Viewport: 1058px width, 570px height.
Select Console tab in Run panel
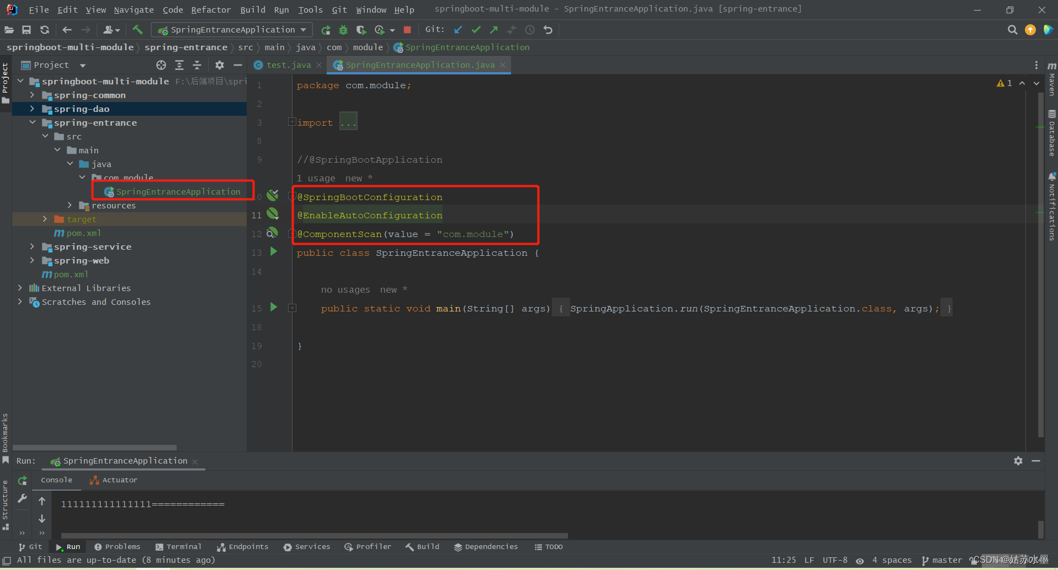click(x=56, y=480)
